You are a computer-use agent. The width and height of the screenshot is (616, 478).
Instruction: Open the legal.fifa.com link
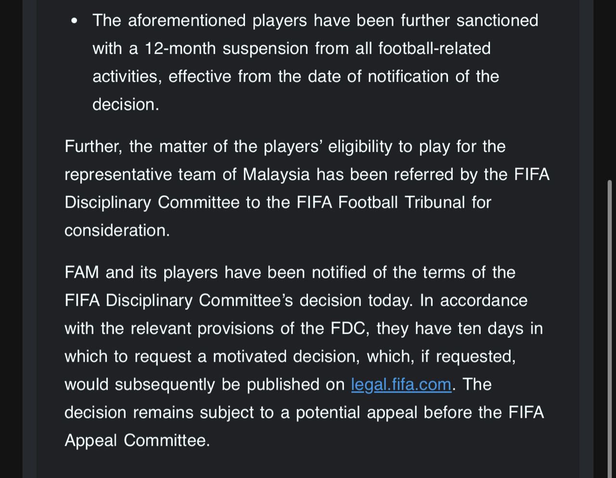point(401,385)
